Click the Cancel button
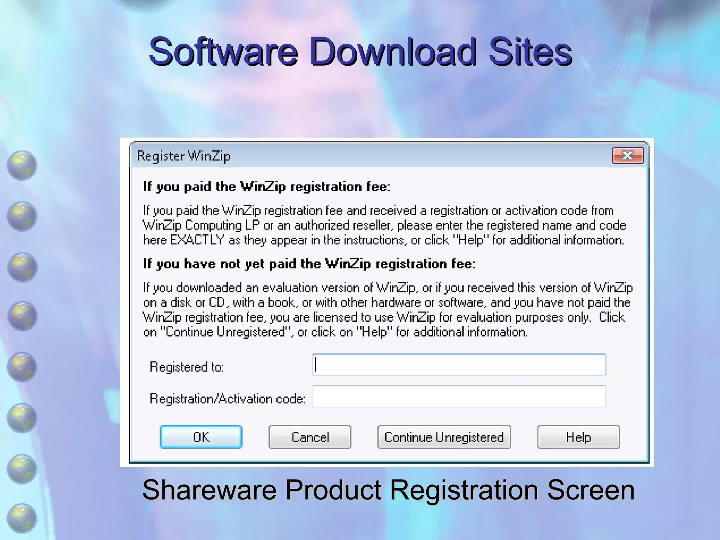 (x=310, y=437)
